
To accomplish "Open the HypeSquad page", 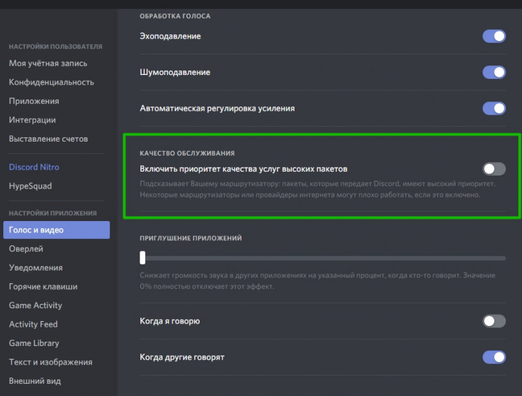I will click(x=30, y=186).
